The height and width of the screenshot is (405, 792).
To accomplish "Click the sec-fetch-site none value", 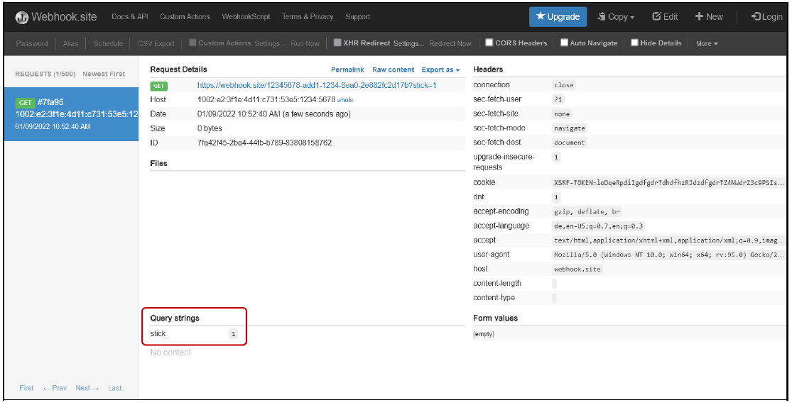I will coord(562,114).
